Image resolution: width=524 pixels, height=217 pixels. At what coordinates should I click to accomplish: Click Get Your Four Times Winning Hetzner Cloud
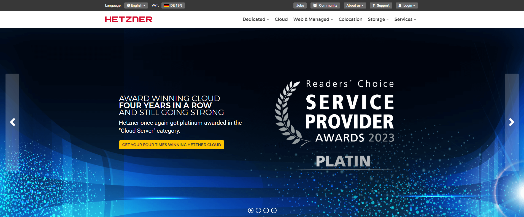172,145
